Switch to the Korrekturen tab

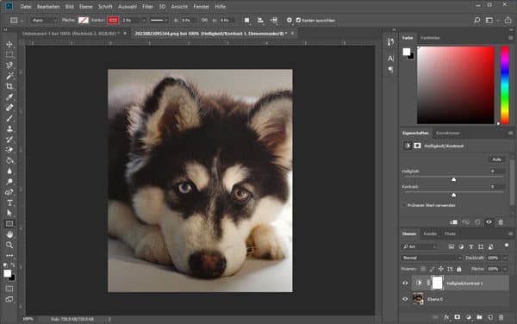tap(448, 134)
